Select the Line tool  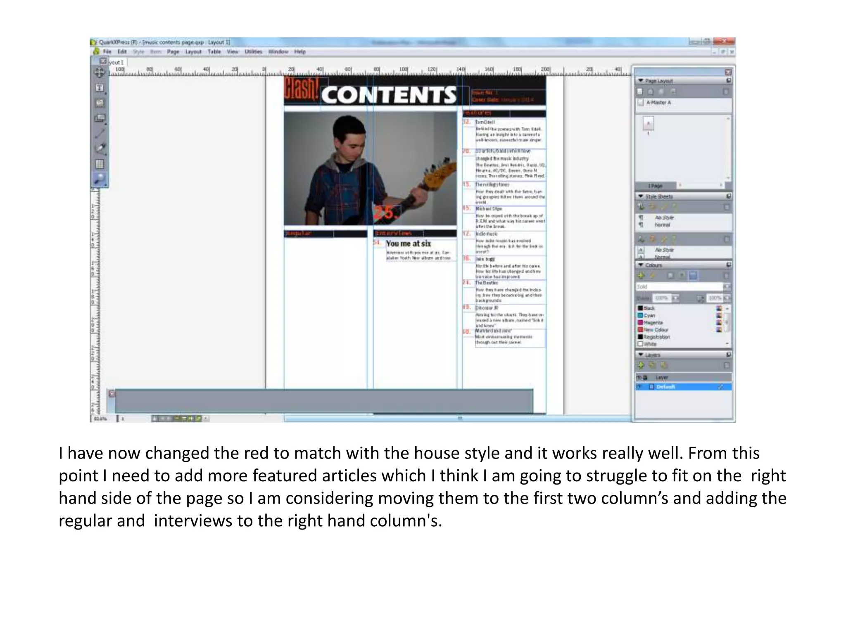pos(100,133)
